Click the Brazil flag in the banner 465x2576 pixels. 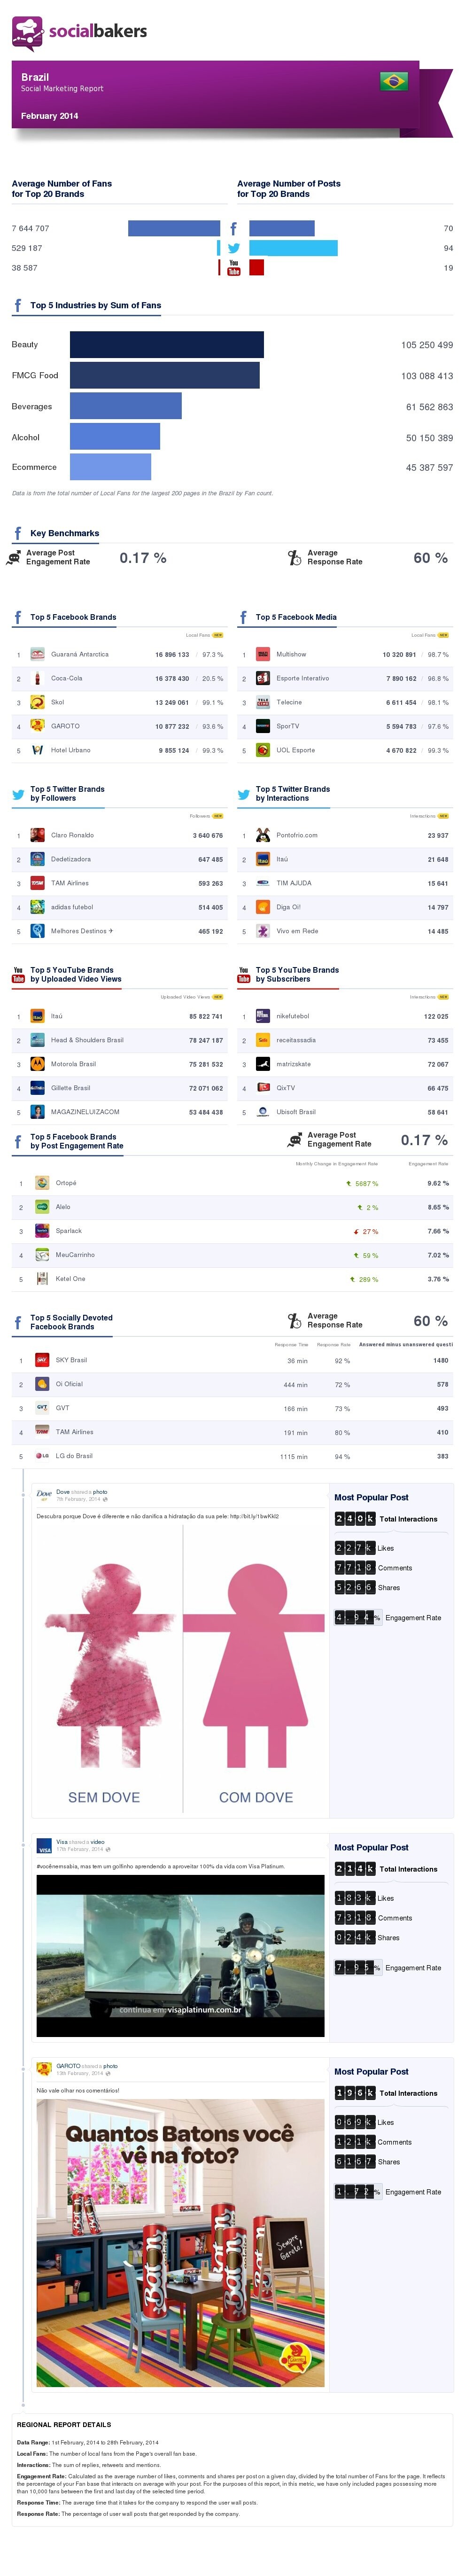pos(393,81)
